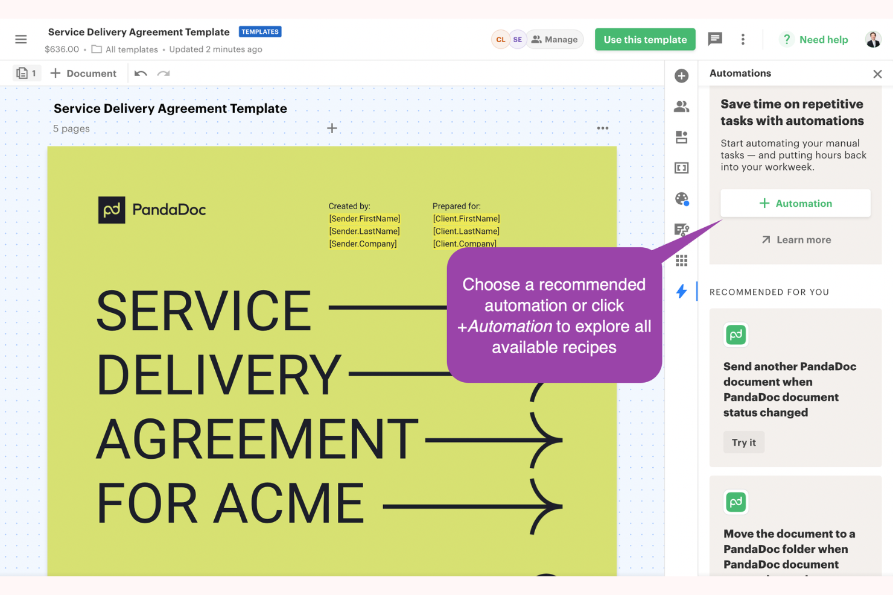893x595 pixels.
Task: Click the SE recipient avatar
Action: click(518, 40)
